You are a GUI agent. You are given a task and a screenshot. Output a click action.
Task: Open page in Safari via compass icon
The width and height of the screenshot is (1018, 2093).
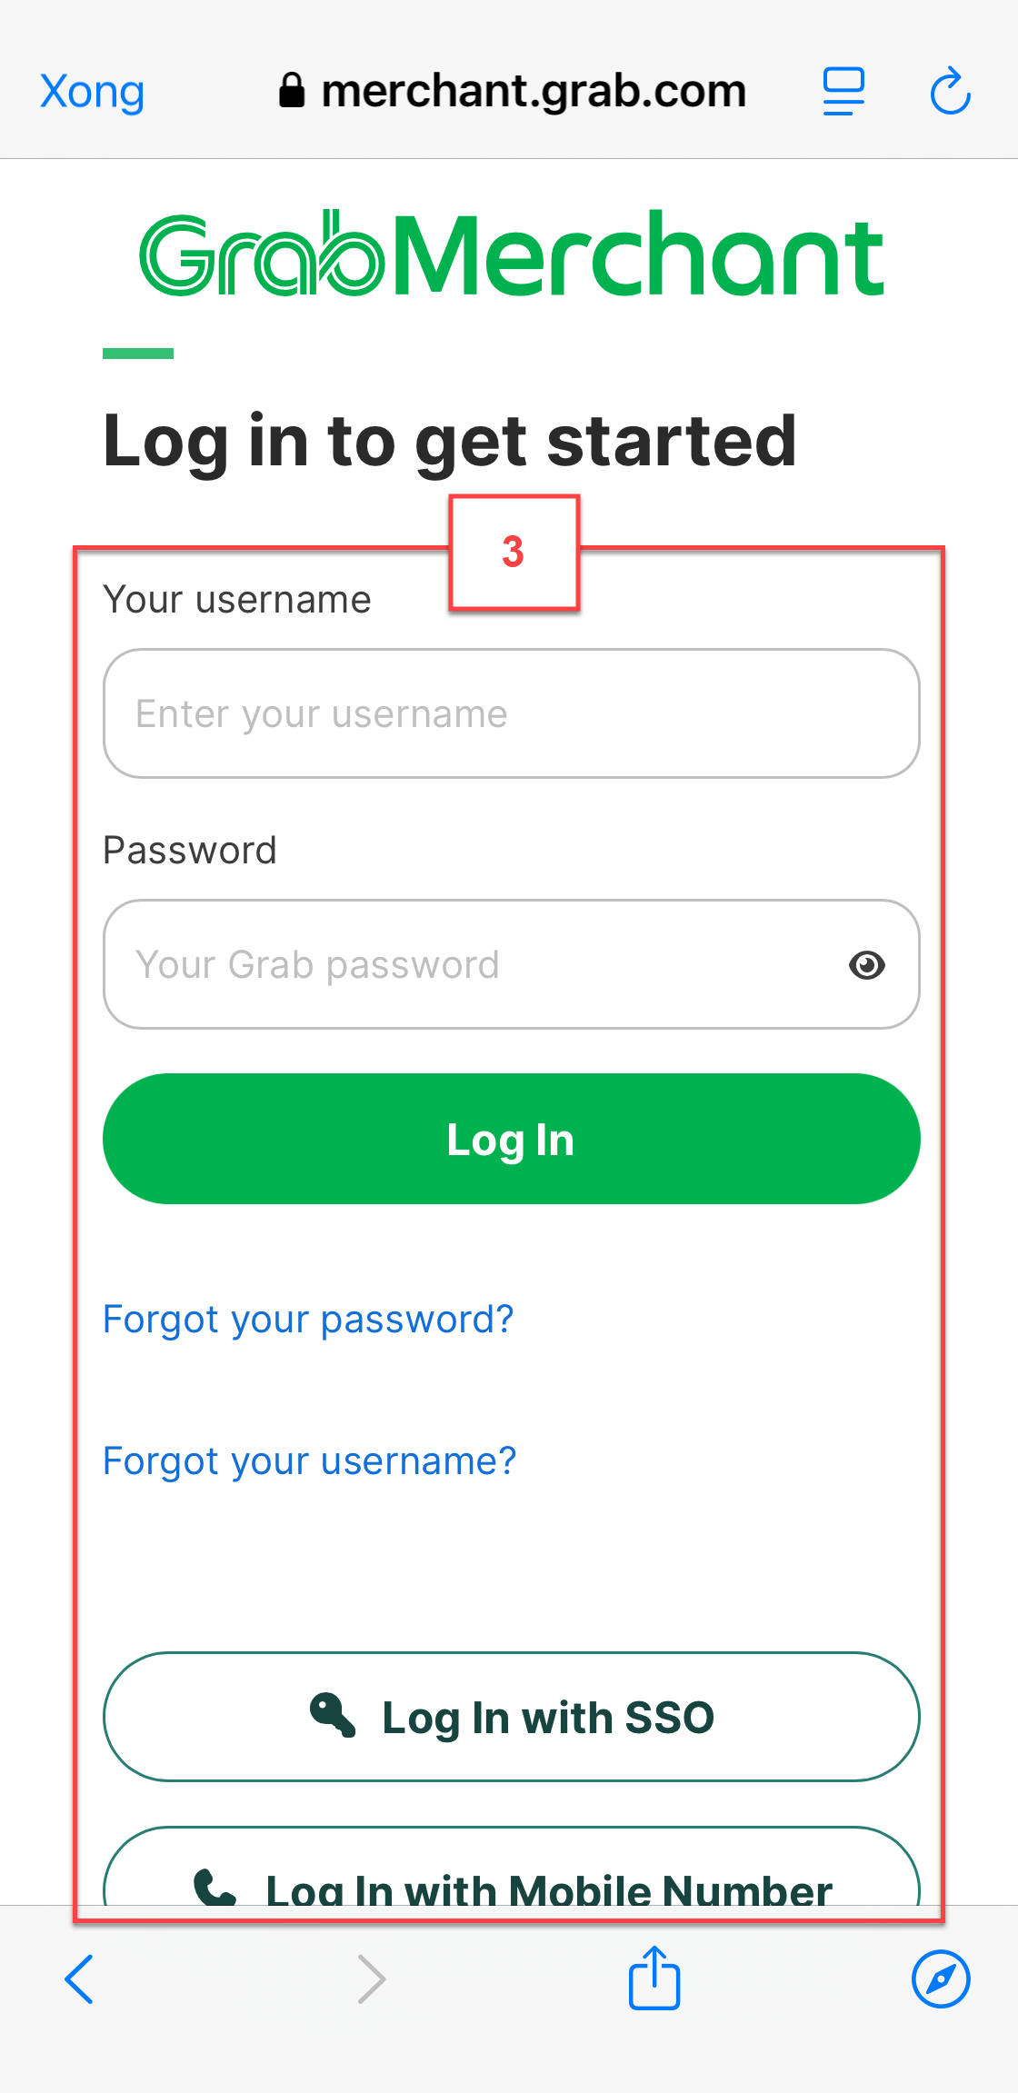941,1978
